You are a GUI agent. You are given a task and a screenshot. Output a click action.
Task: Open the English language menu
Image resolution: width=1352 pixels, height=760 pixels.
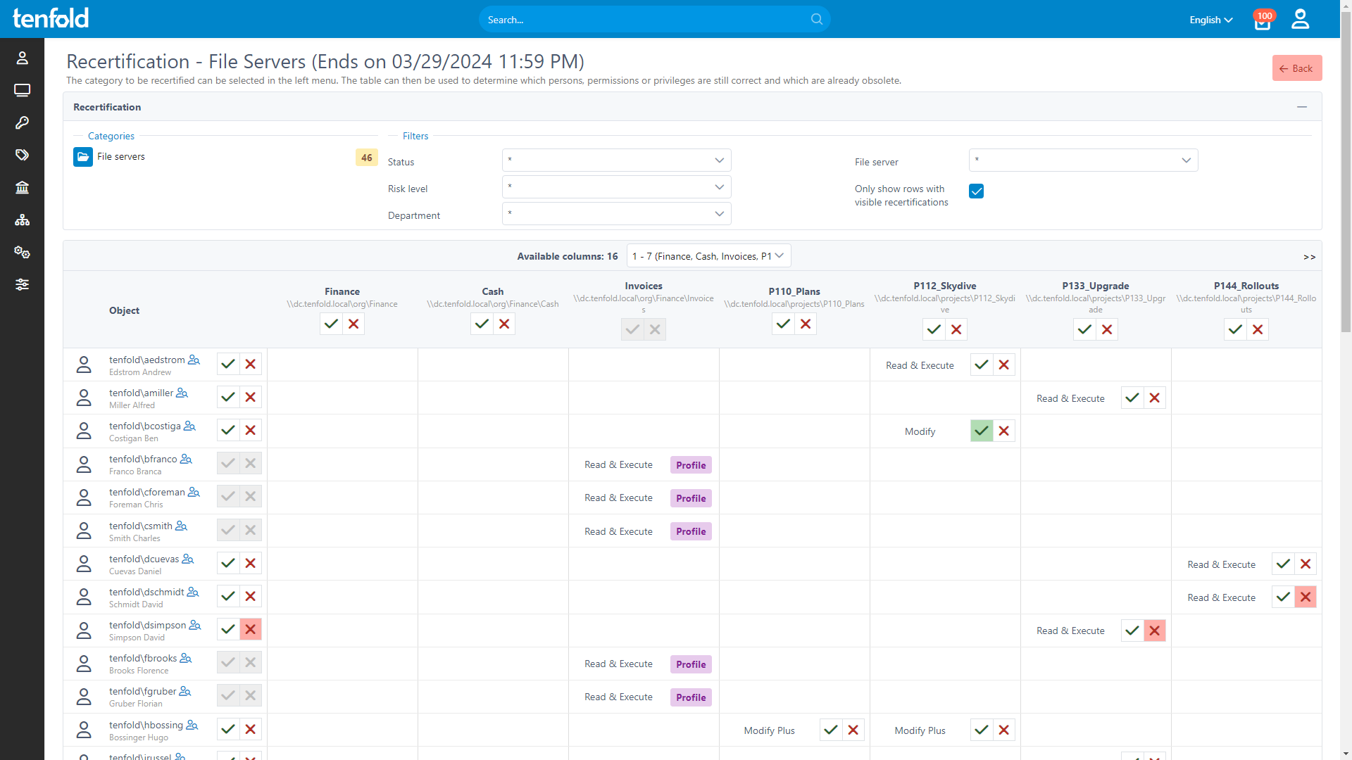1210,20
